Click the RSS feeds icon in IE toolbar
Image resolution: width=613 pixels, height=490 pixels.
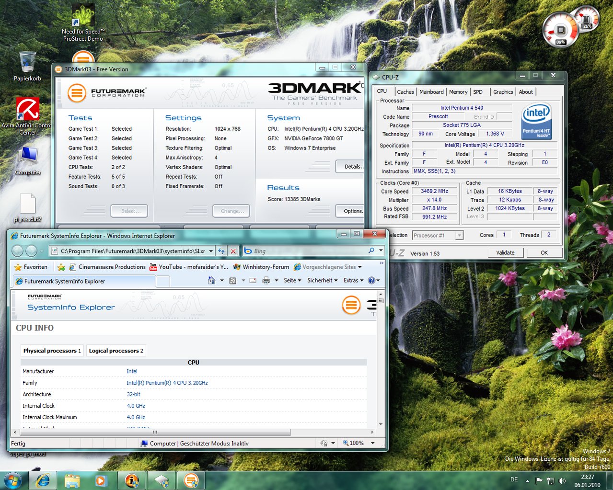click(233, 281)
